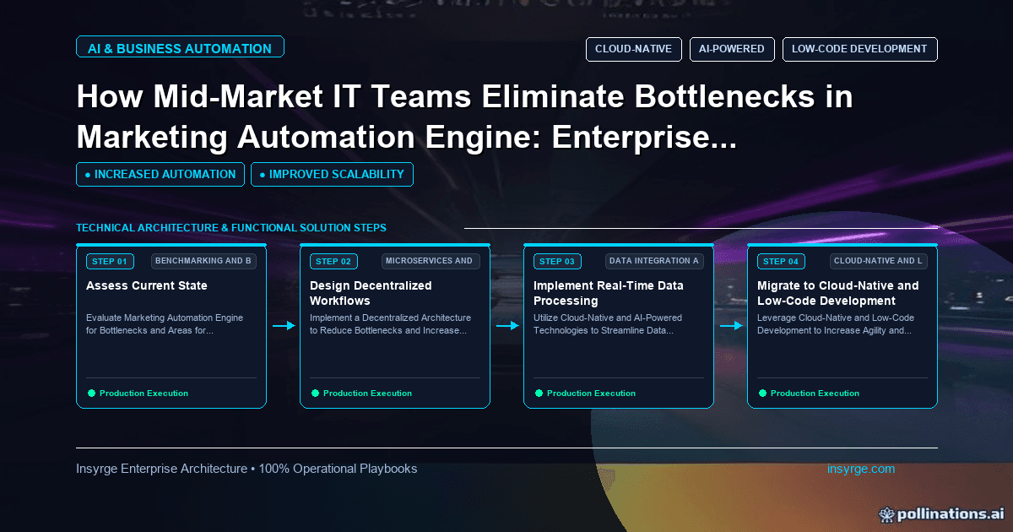Click the CLOUD-NATIVE AND L label
The width and height of the screenshot is (1013, 532).
coord(878,261)
